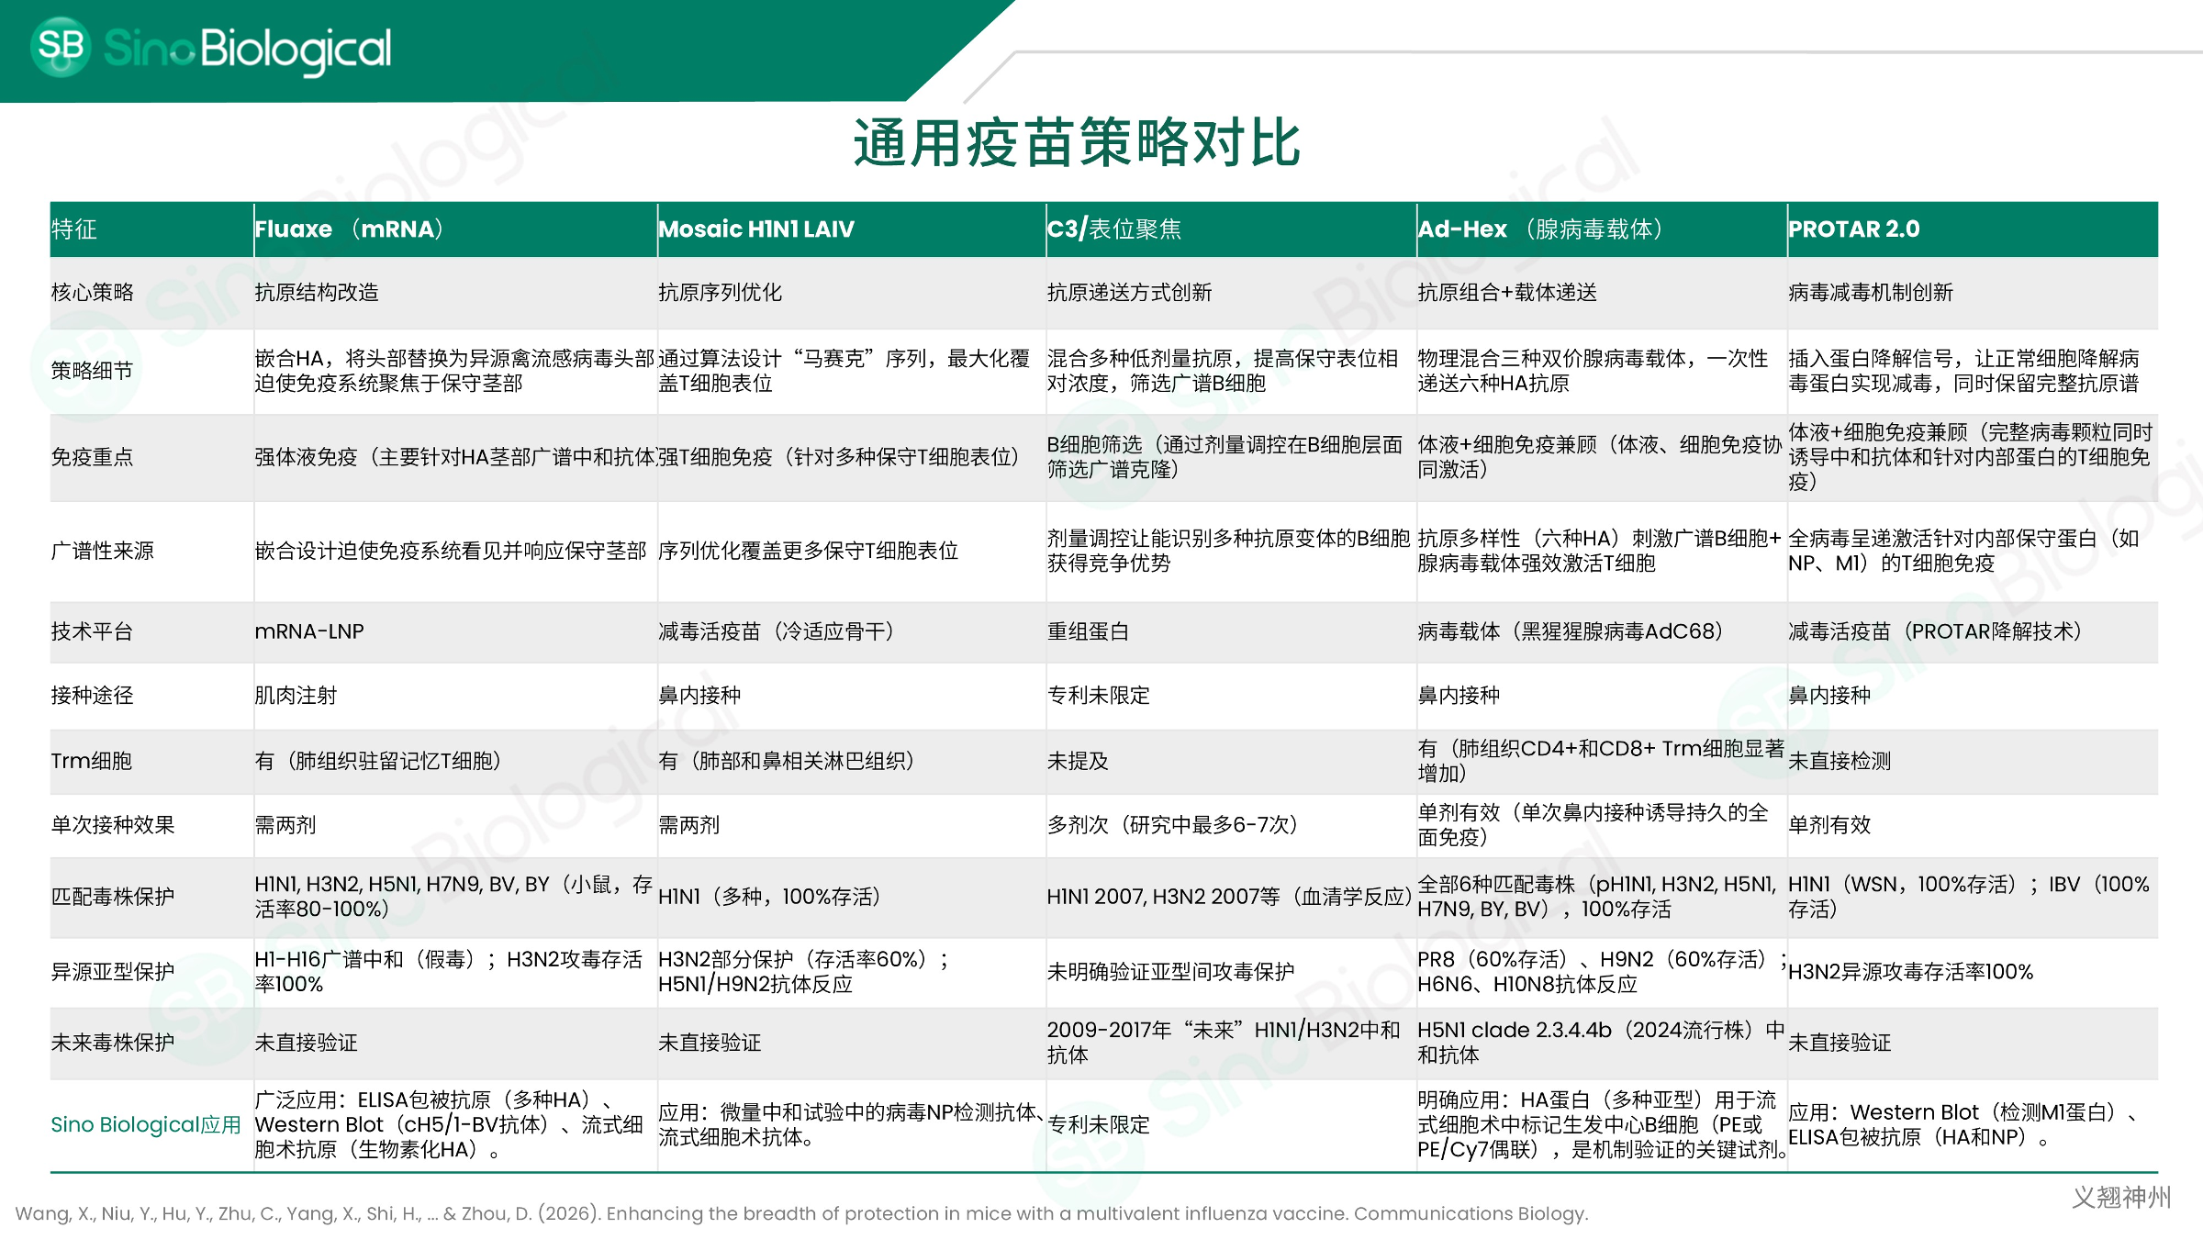The height and width of the screenshot is (1239, 2203).
Task: Select the 单次接种效果 row label
Action: click(113, 825)
